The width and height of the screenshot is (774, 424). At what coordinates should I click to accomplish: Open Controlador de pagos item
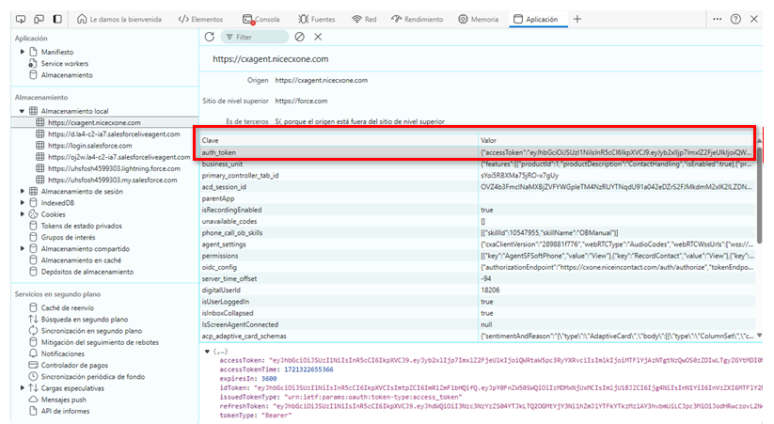(x=74, y=366)
